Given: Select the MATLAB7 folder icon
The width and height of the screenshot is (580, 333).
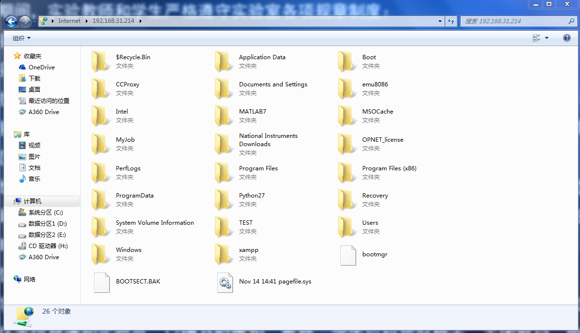Looking at the screenshot, I should click(224, 116).
